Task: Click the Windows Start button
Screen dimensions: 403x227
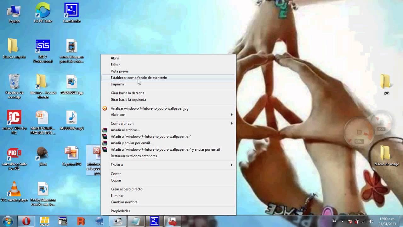Action: click(x=8, y=221)
